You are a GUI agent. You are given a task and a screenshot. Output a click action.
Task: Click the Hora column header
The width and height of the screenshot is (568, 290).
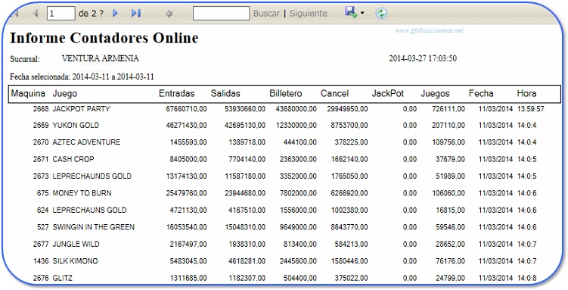click(x=526, y=94)
